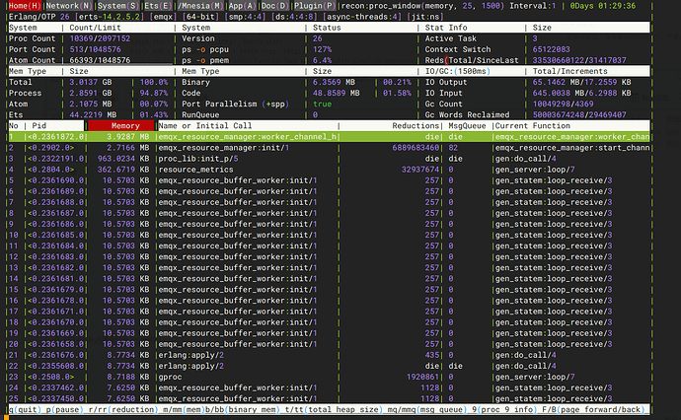This screenshot has width=681, height=420.
Task: Click the ps -o pcpu 127% value
Action: point(323,49)
